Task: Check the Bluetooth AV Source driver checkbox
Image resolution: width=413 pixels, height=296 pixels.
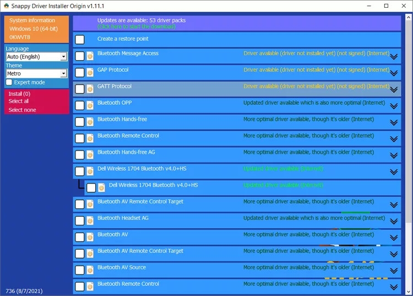Action: pos(79,270)
